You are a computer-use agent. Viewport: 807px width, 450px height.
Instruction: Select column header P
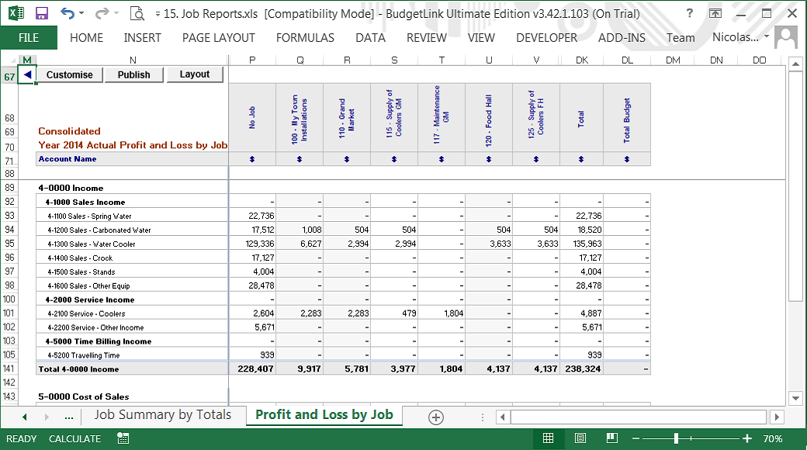click(252, 61)
